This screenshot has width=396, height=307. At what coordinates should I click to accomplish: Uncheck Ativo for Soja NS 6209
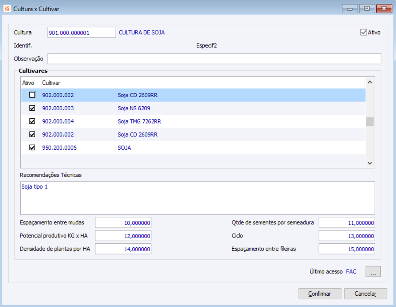pos(32,108)
